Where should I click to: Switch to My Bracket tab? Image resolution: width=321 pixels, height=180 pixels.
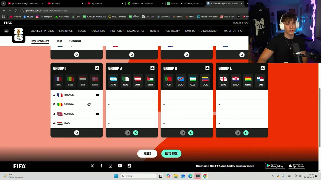tap(40, 41)
